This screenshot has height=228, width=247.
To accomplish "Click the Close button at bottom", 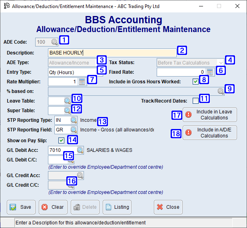I will coord(168,207).
